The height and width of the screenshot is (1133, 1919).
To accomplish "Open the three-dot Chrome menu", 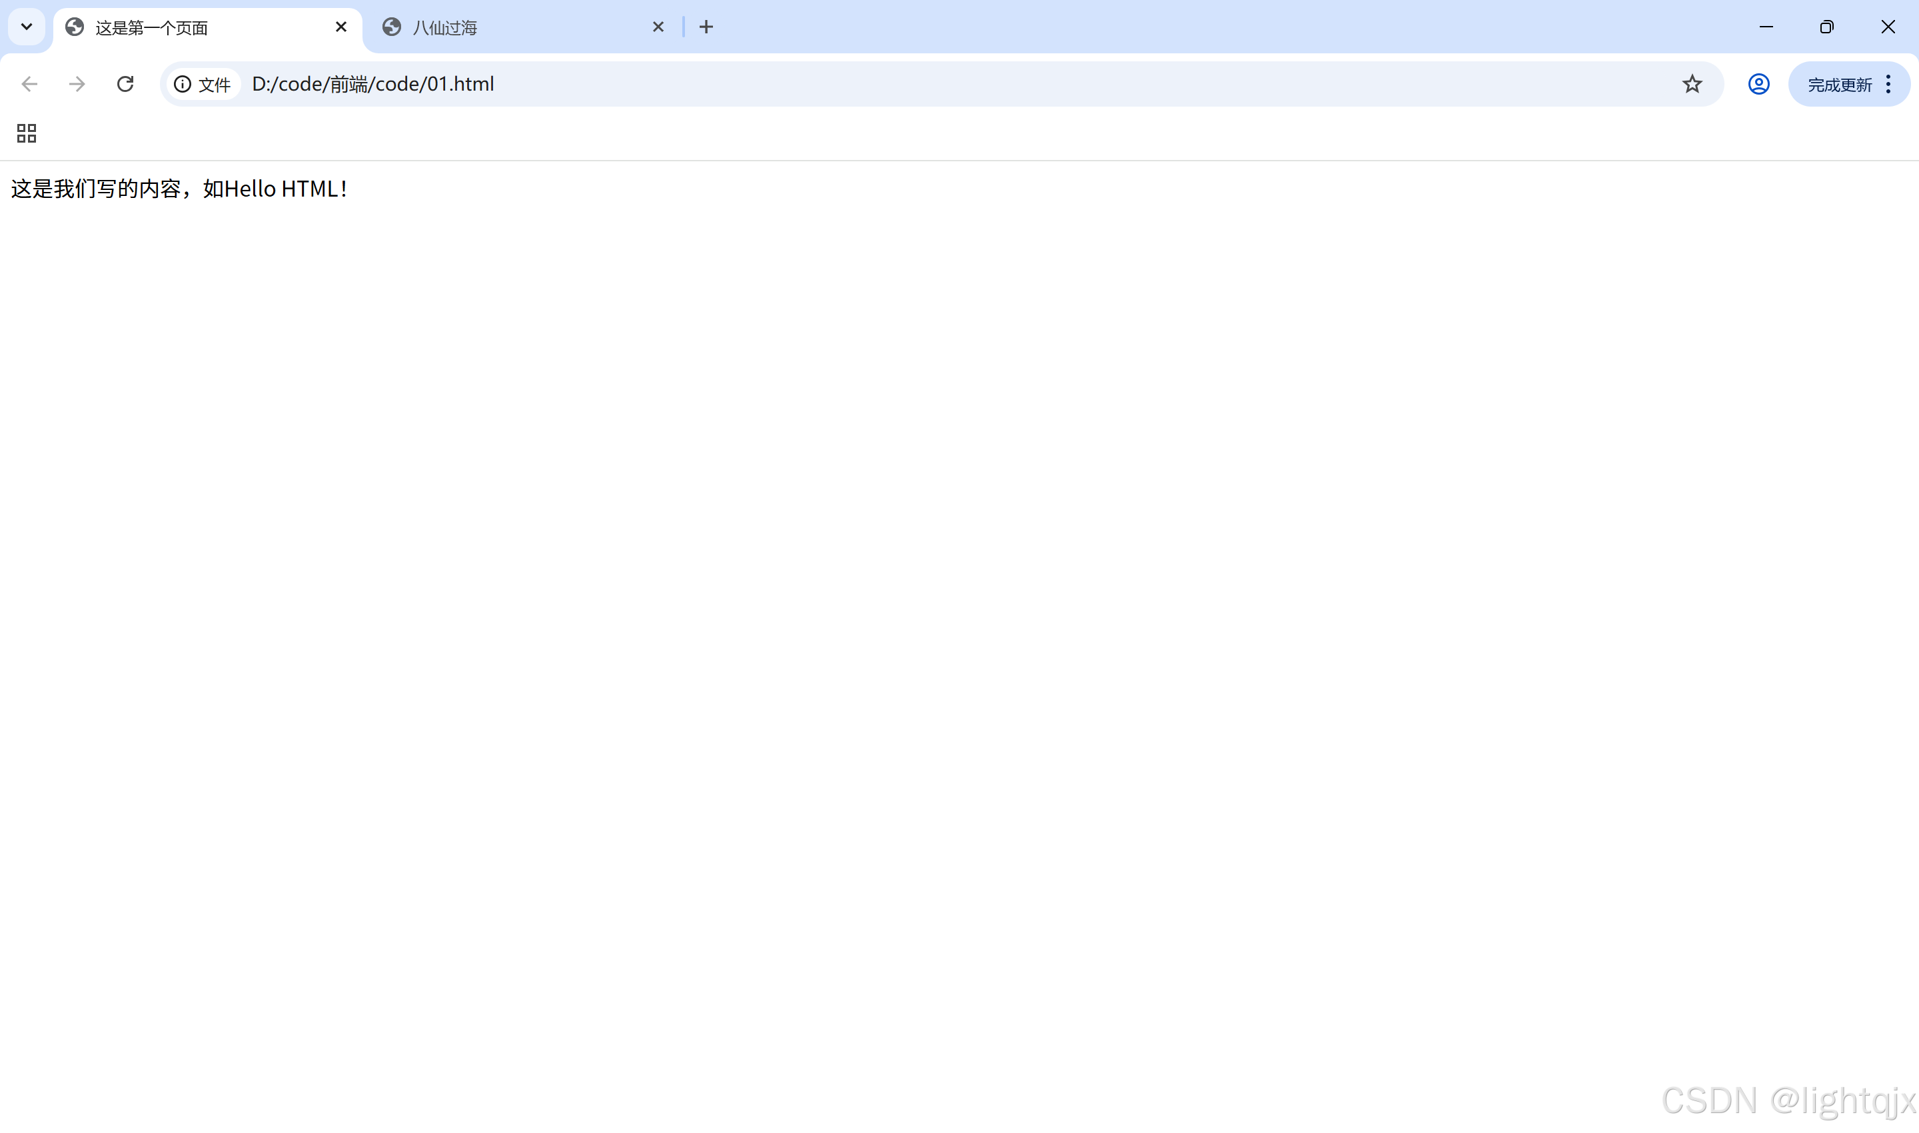I will (1888, 84).
